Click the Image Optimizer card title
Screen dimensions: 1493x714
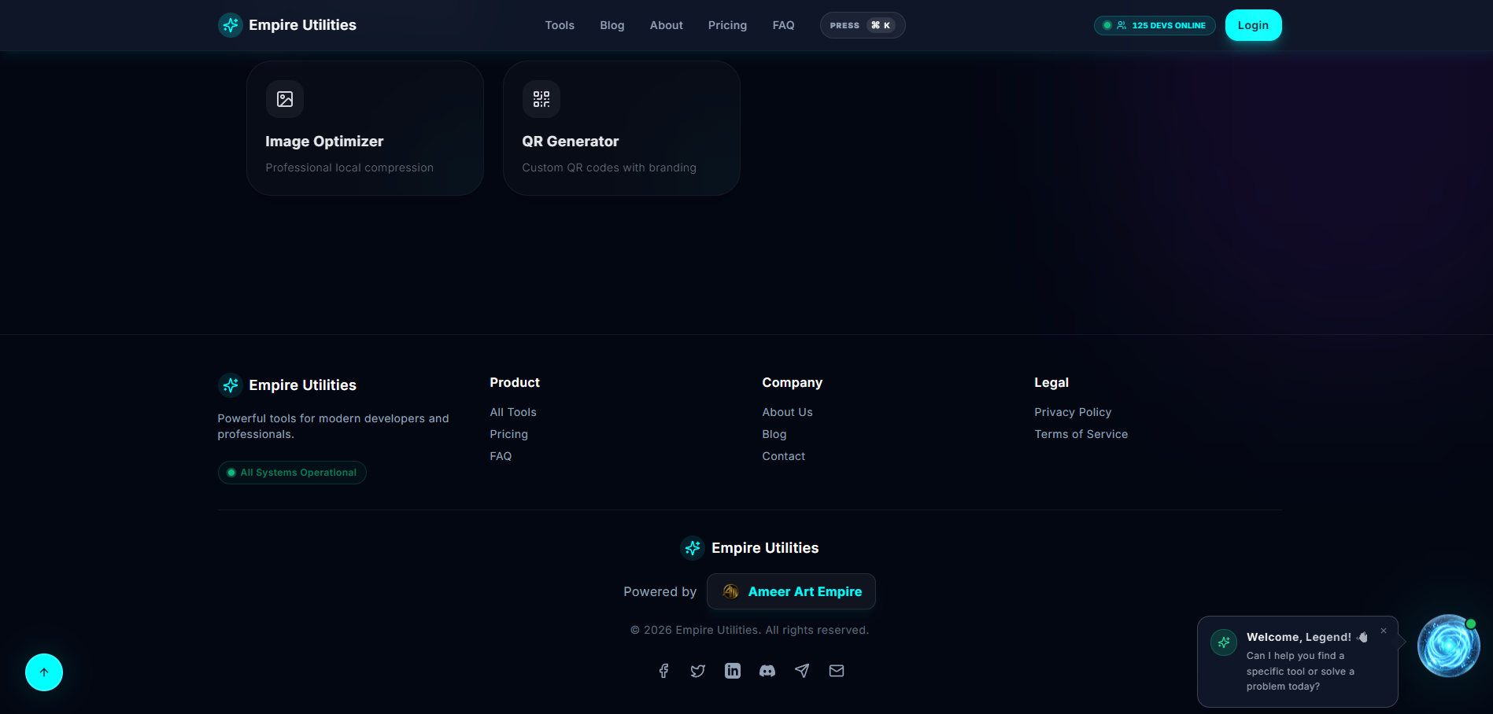click(324, 142)
